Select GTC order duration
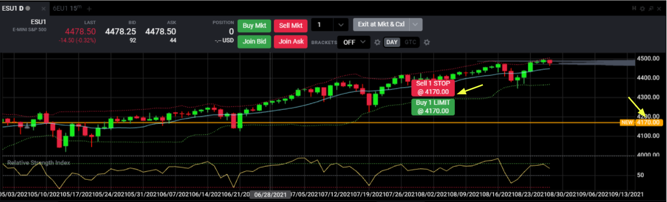Image resolution: width=667 pixels, height=202 pixels. pyautogui.click(x=410, y=42)
